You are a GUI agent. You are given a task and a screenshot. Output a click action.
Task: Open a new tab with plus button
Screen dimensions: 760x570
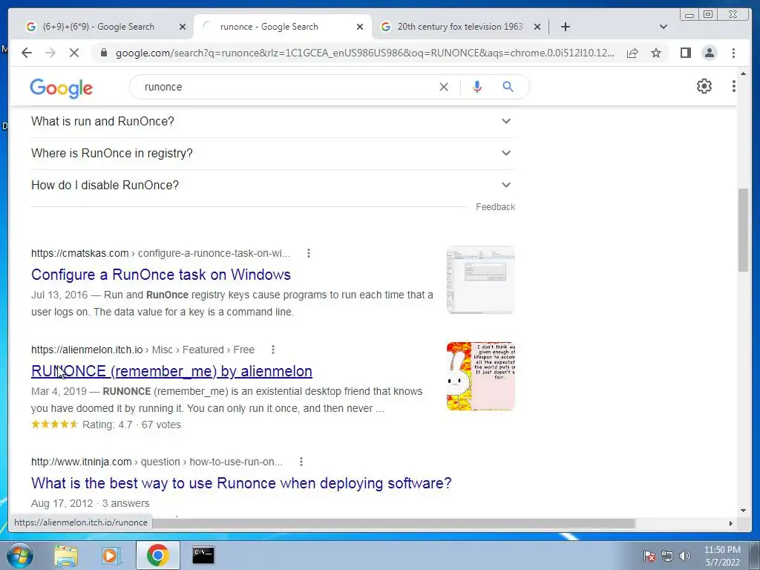tap(565, 27)
